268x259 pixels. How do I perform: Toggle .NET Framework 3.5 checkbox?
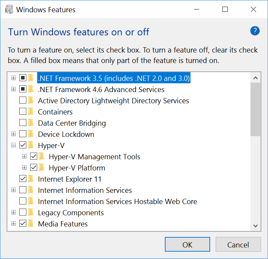point(23,78)
